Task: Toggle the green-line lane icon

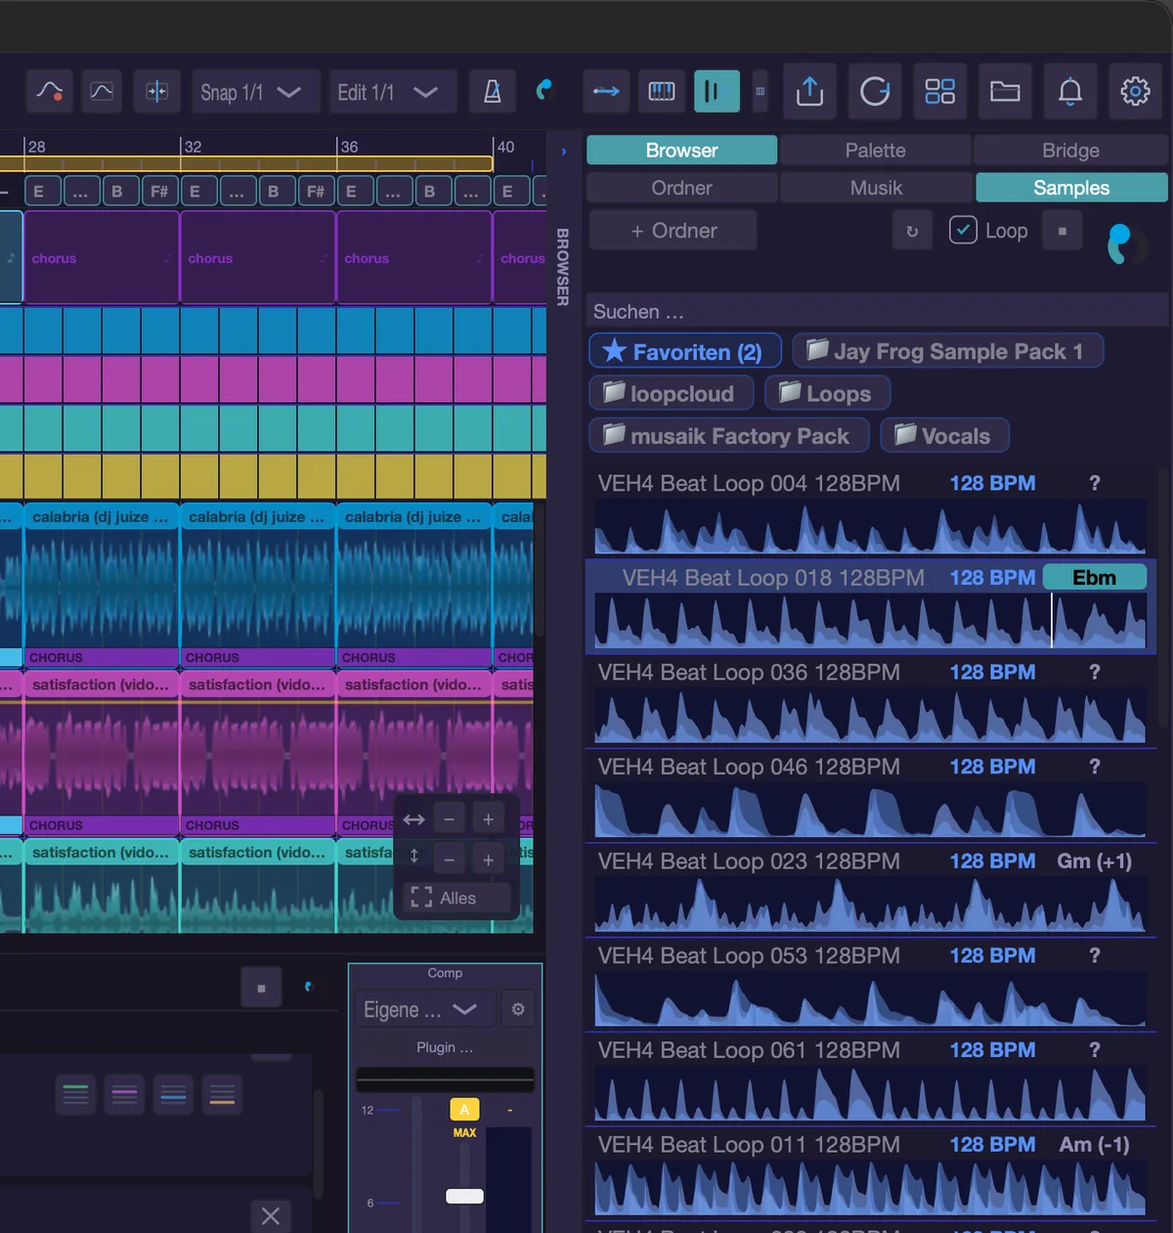Action: (x=75, y=1094)
